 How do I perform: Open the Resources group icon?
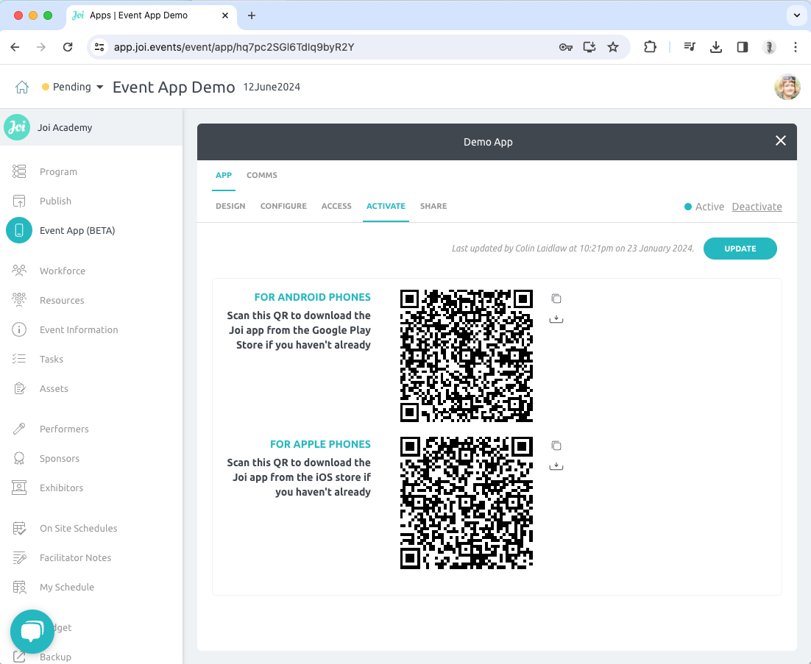19,300
